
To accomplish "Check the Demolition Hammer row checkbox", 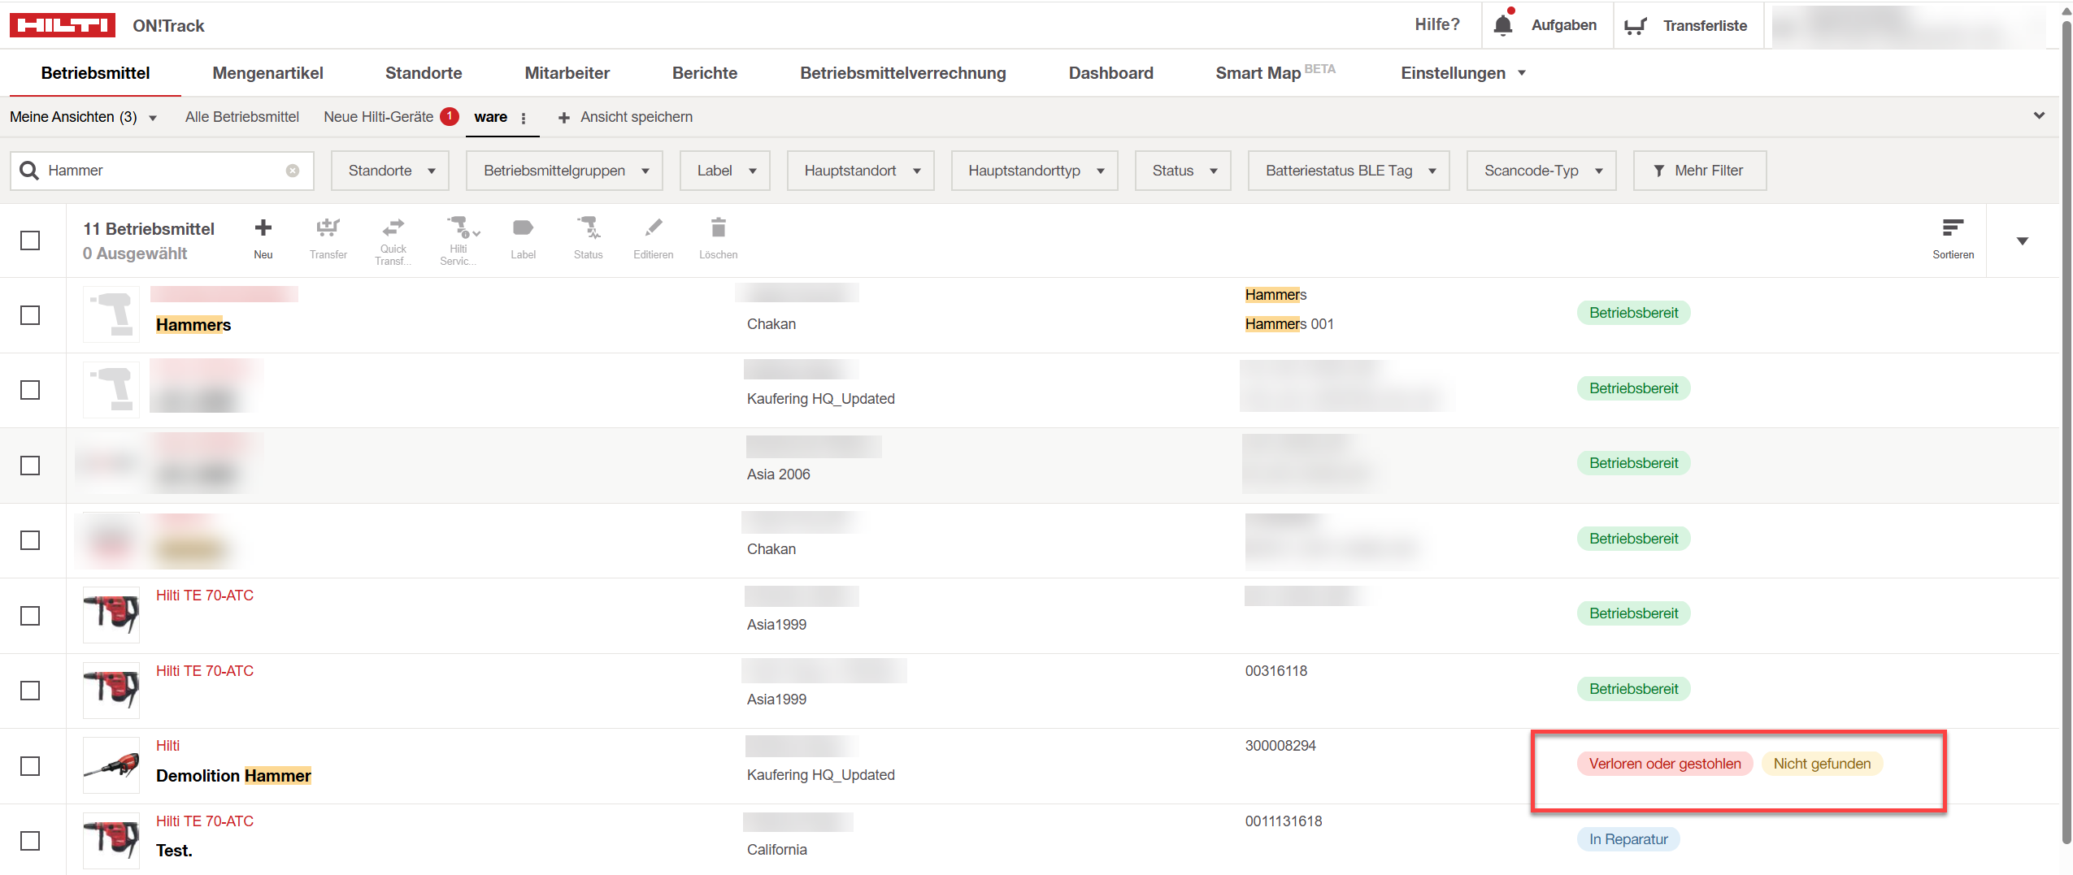I will tap(30, 766).
